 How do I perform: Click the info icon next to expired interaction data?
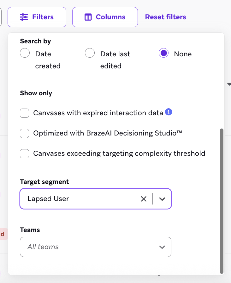169,112
